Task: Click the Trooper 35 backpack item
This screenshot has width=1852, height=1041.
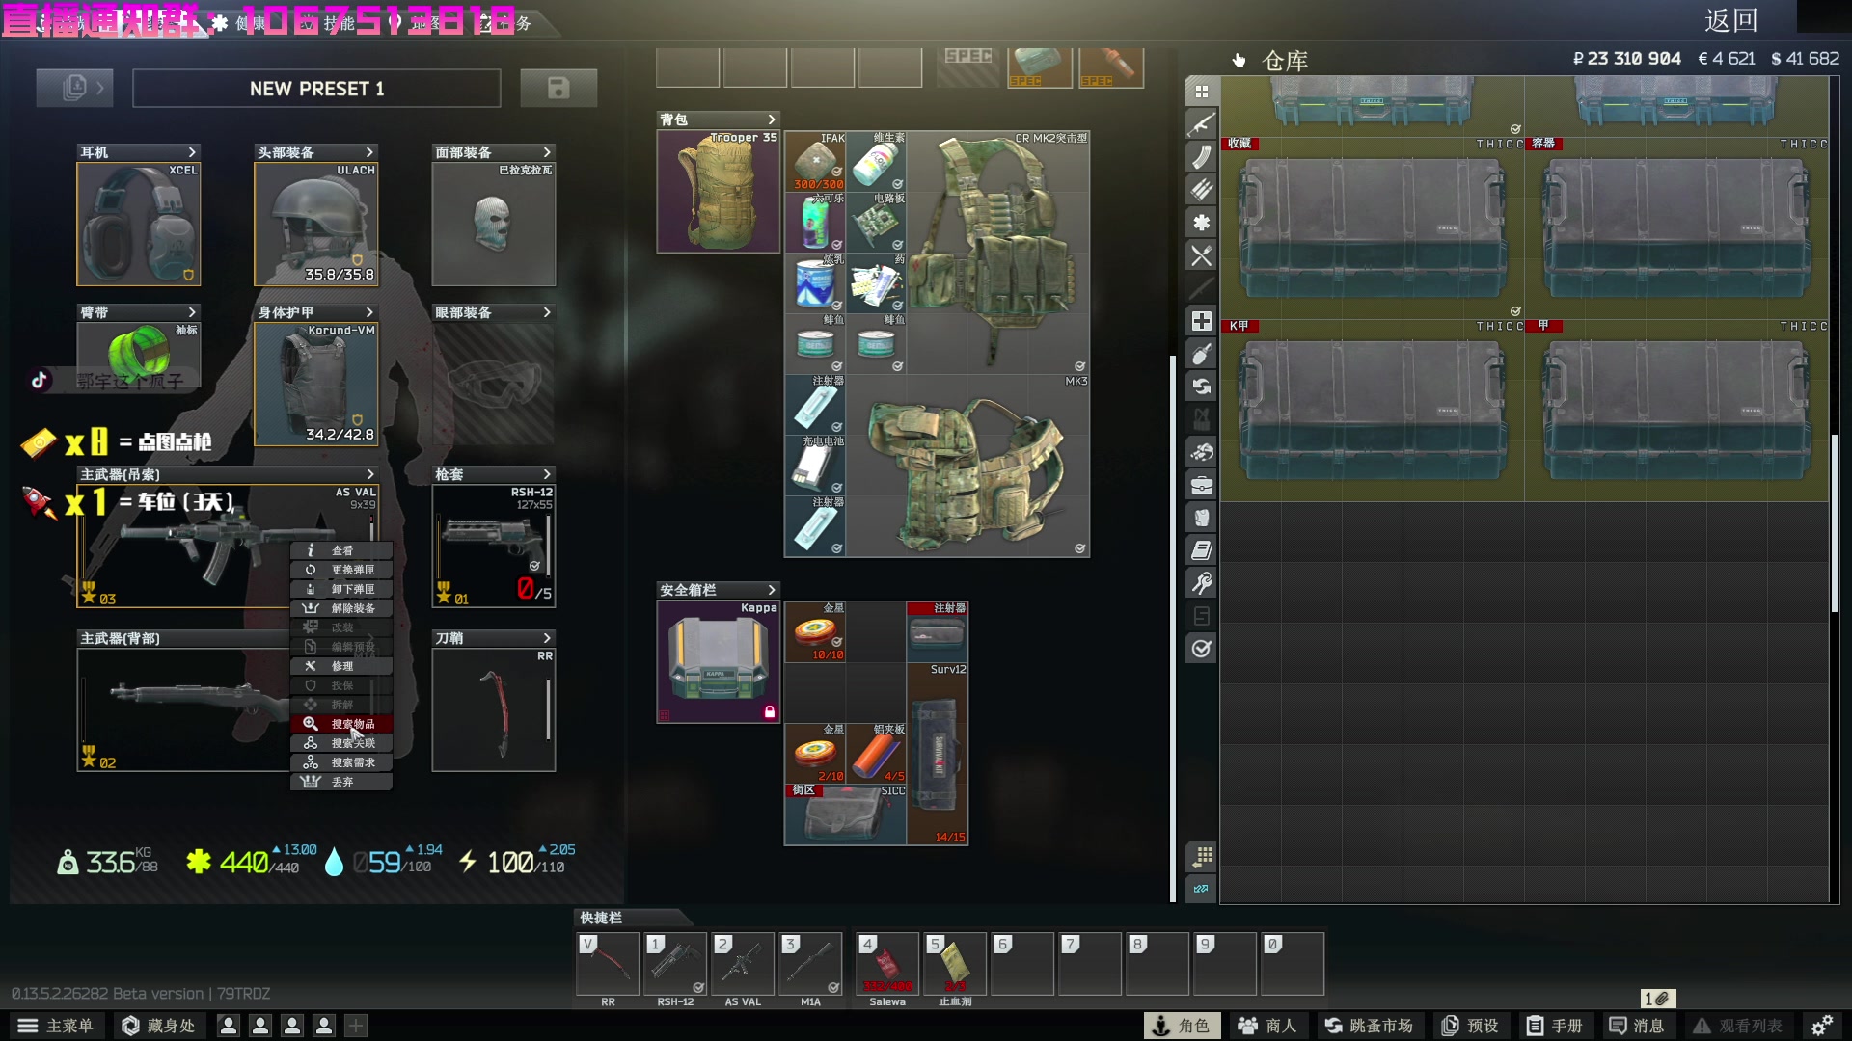Action: click(719, 191)
